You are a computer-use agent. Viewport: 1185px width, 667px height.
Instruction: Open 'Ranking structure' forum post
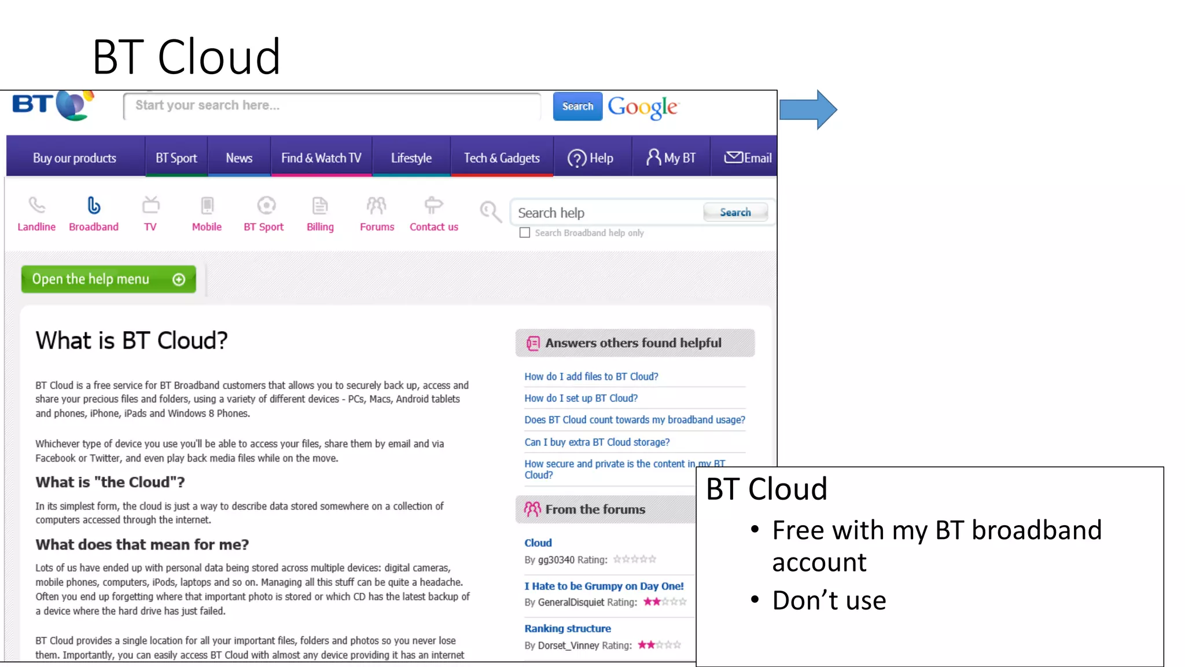pos(568,629)
